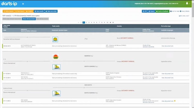
Task: Open the Insights button
Action: (29, 11)
